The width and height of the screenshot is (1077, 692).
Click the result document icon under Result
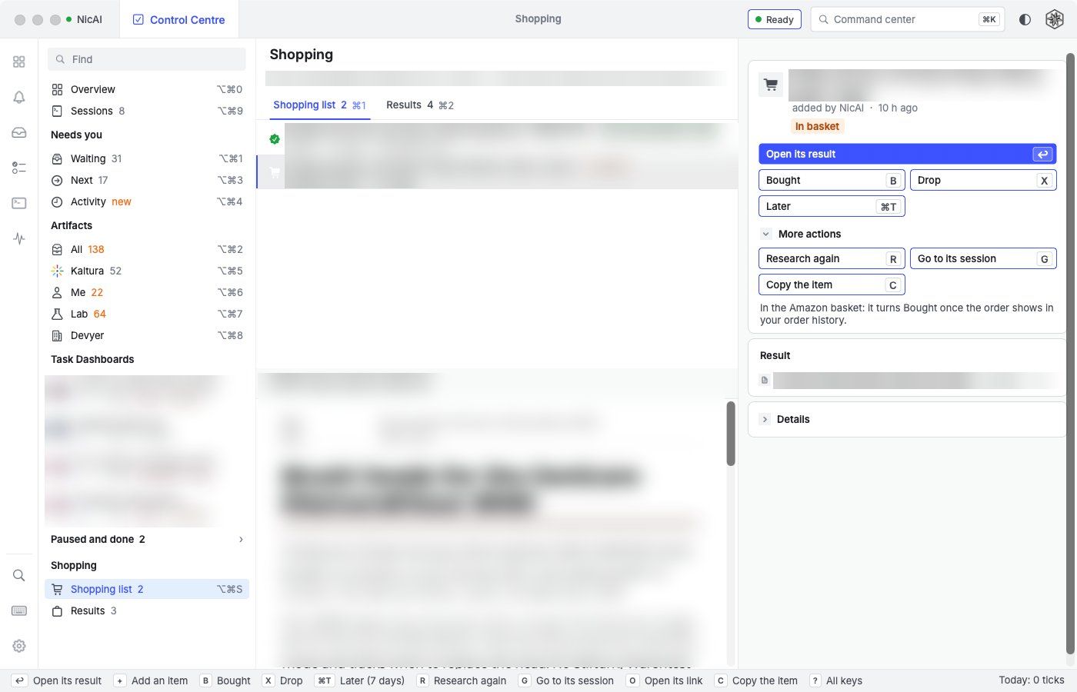[x=765, y=380]
